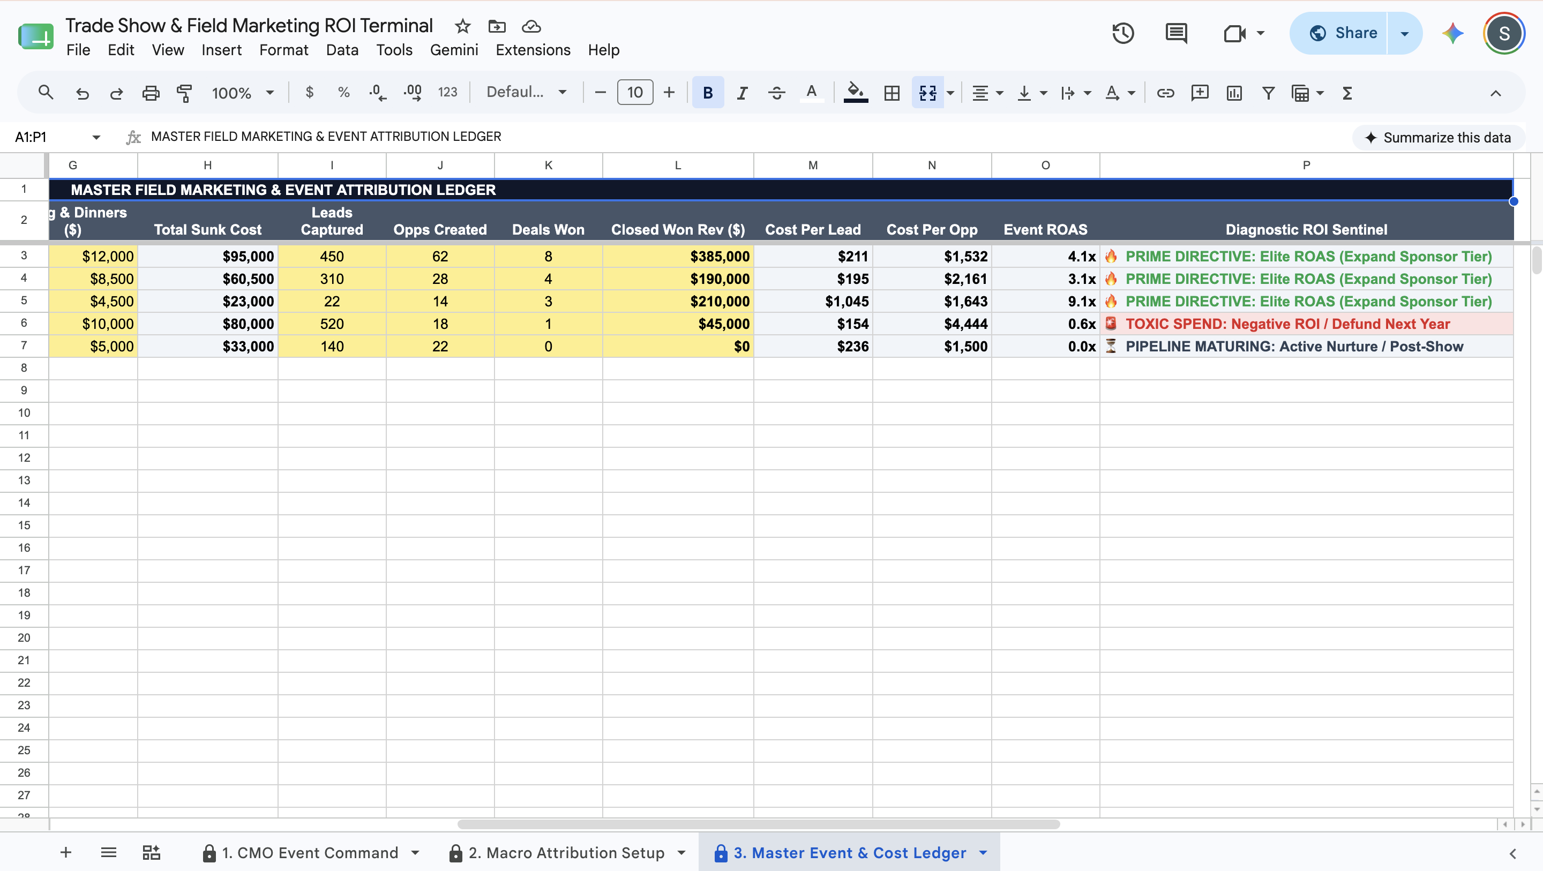1543x871 pixels.
Task: Increase decimal places
Action: click(413, 92)
